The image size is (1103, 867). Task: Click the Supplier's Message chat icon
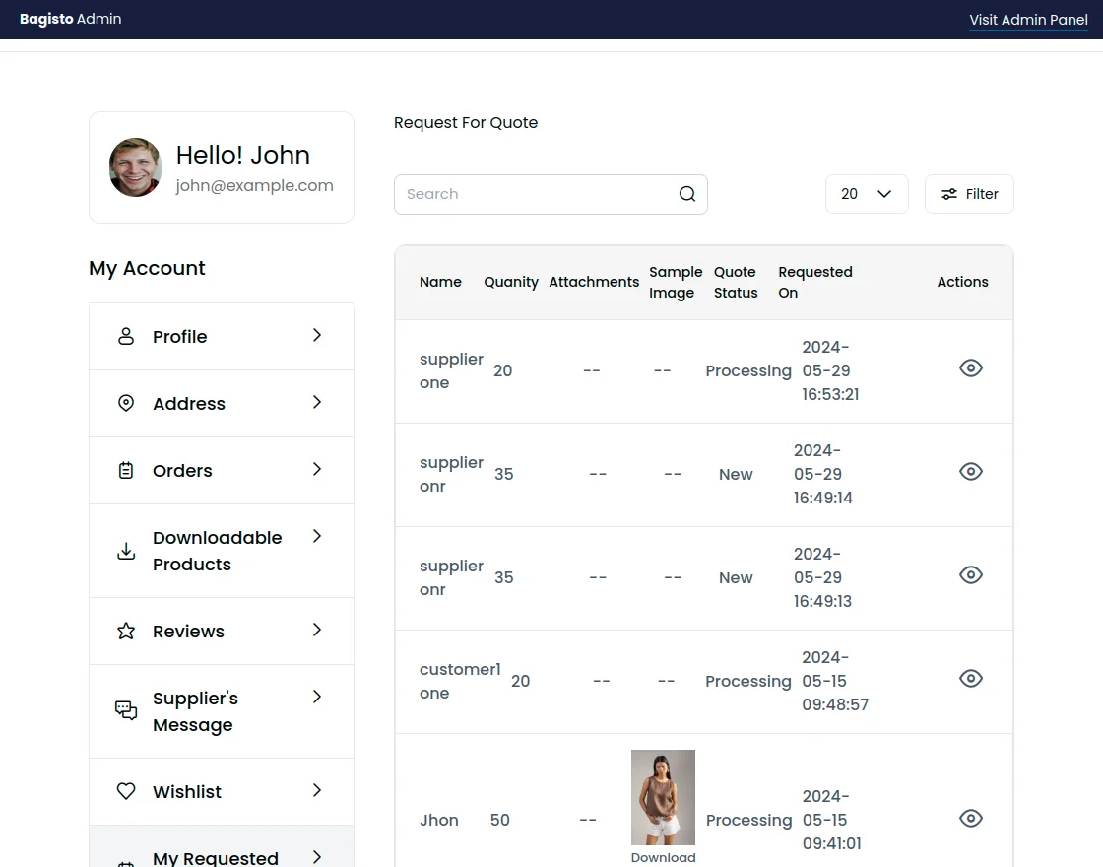126,710
